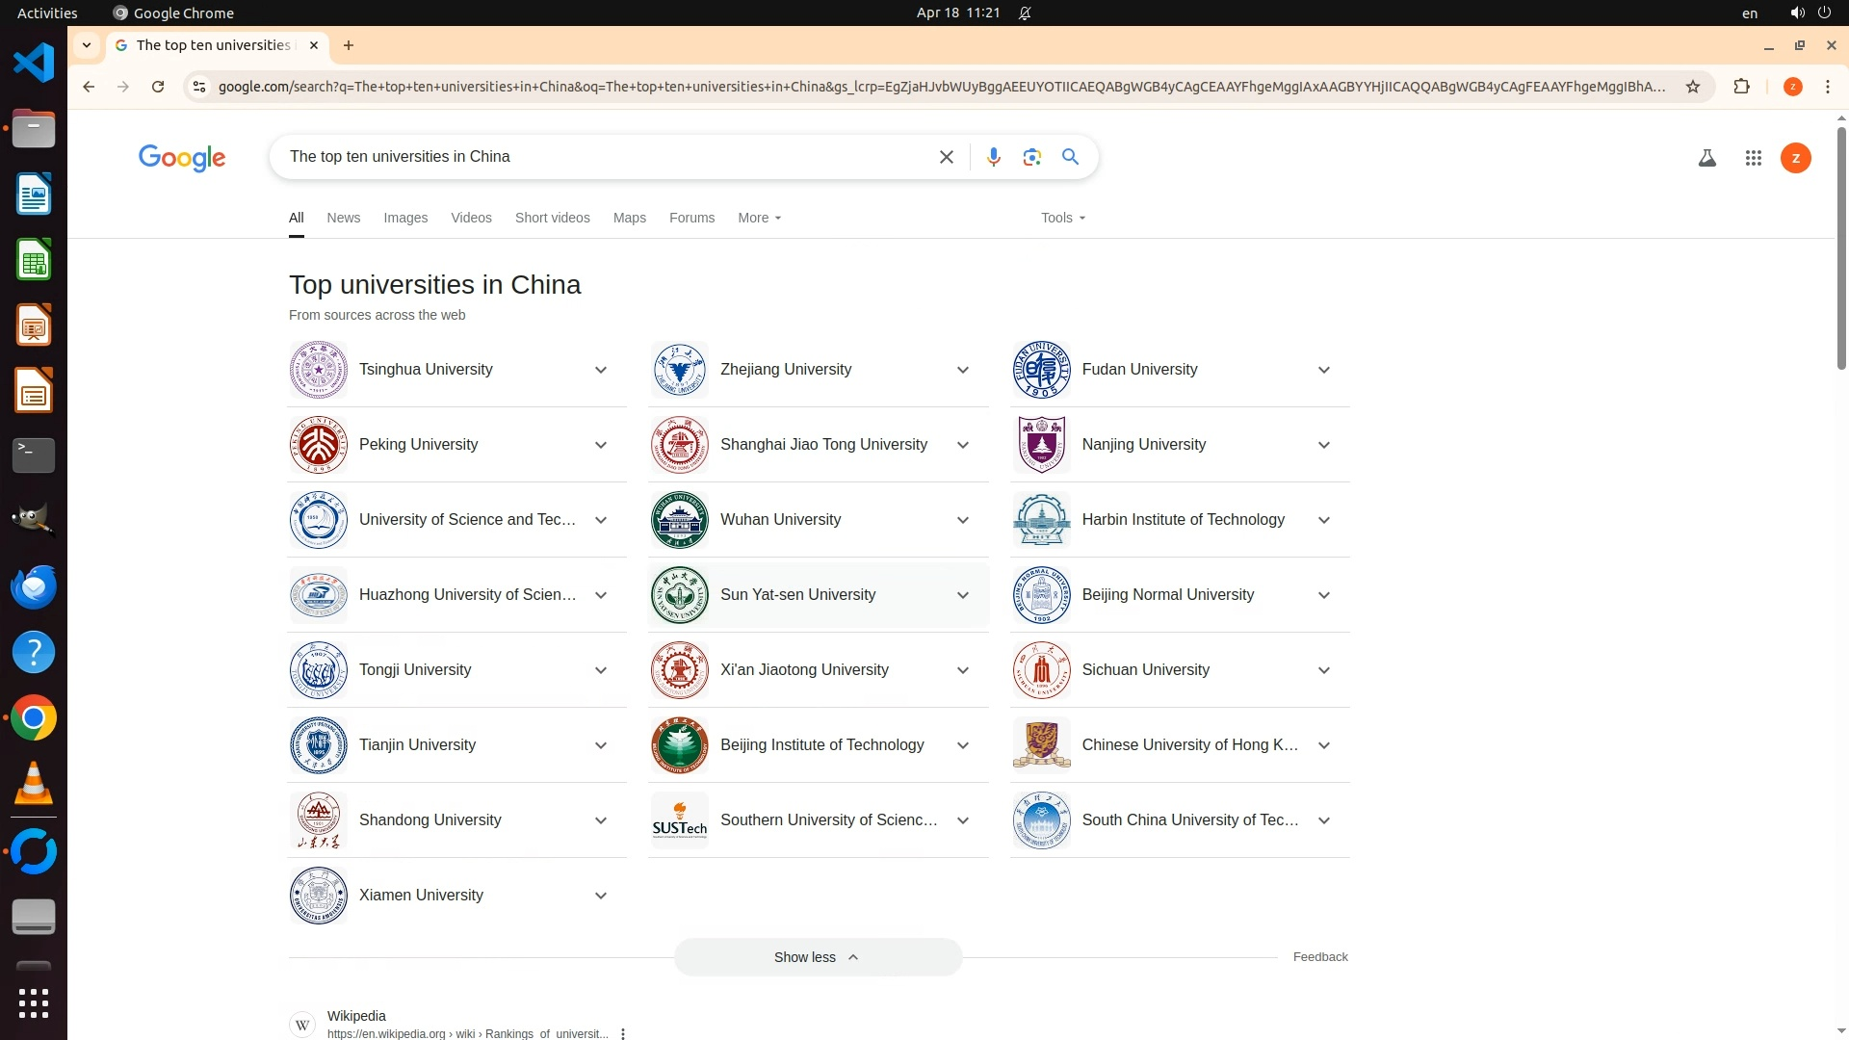1849x1040 pixels.
Task: Open the More search filters menu
Action: coord(759,218)
